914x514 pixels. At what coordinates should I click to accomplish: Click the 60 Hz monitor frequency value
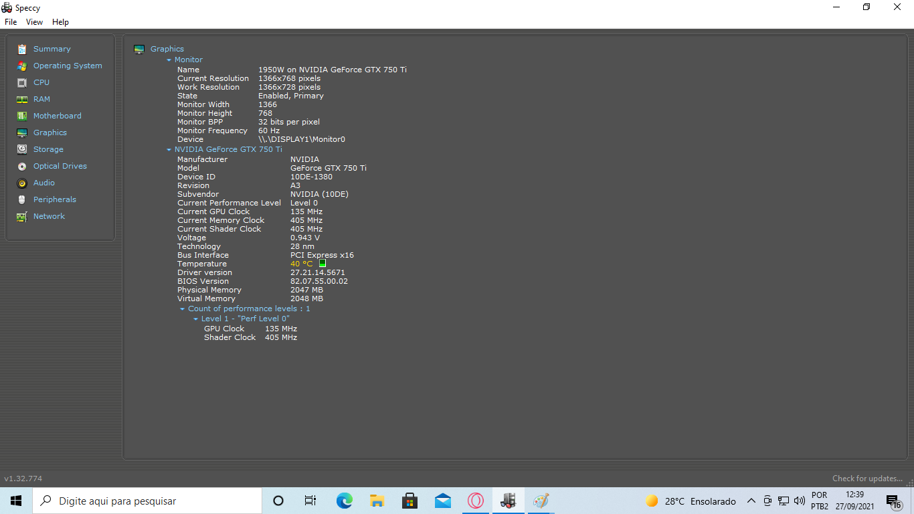[269, 131]
